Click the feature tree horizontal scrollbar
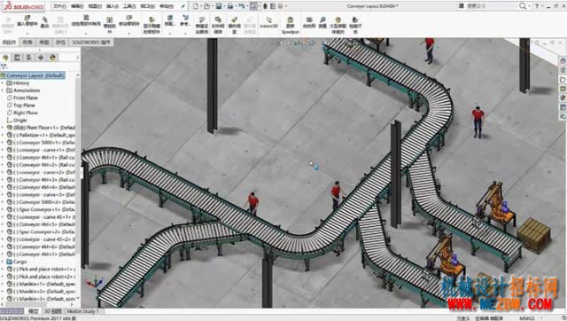This screenshot has width=567, height=321. coord(38,305)
